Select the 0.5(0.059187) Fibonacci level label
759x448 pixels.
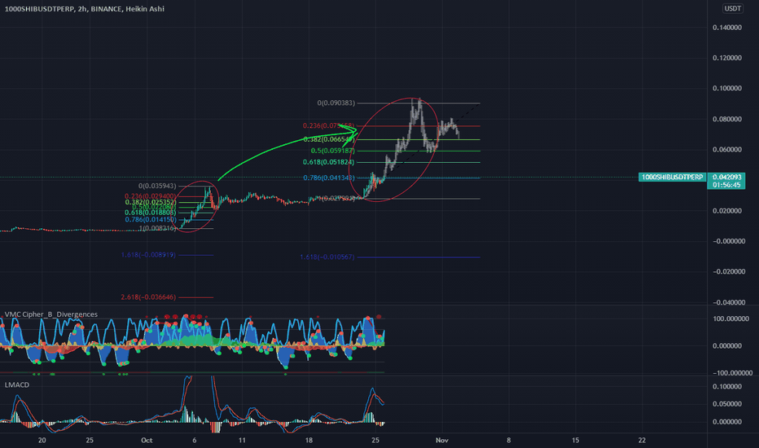(x=332, y=151)
